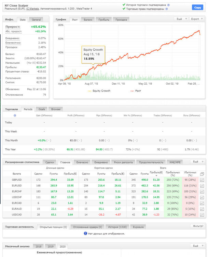Open chart icon for EURCHF row

point(202,192)
